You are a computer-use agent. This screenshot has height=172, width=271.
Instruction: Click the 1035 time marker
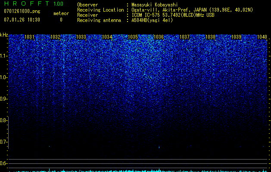[133, 37]
